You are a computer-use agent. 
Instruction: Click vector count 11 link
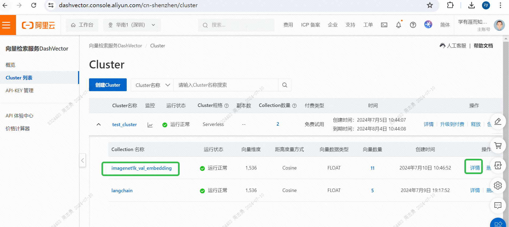[x=372, y=168]
